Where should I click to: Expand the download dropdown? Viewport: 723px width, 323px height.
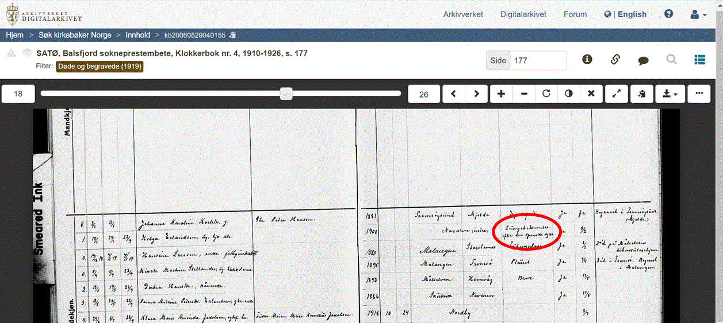(670, 94)
